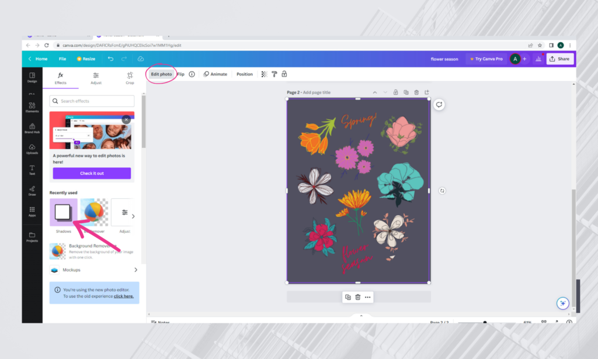The height and width of the screenshot is (359, 598).
Task: Click the flower season design title
Action: click(444, 59)
